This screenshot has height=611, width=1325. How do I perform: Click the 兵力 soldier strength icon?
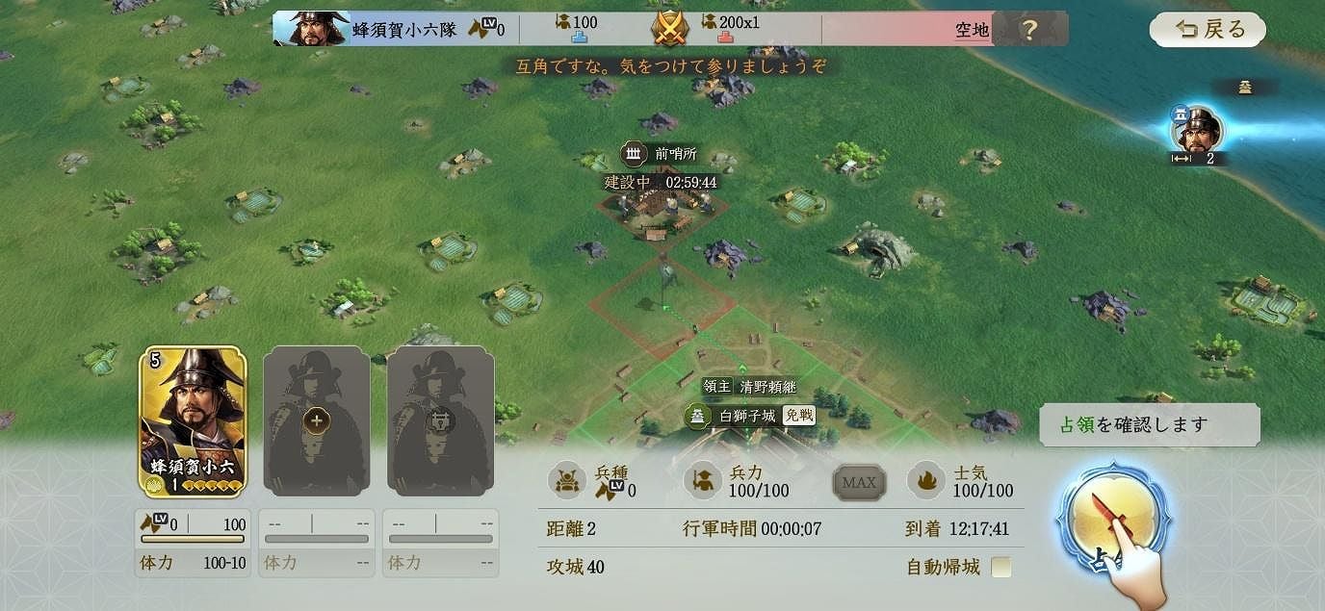click(703, 481)
